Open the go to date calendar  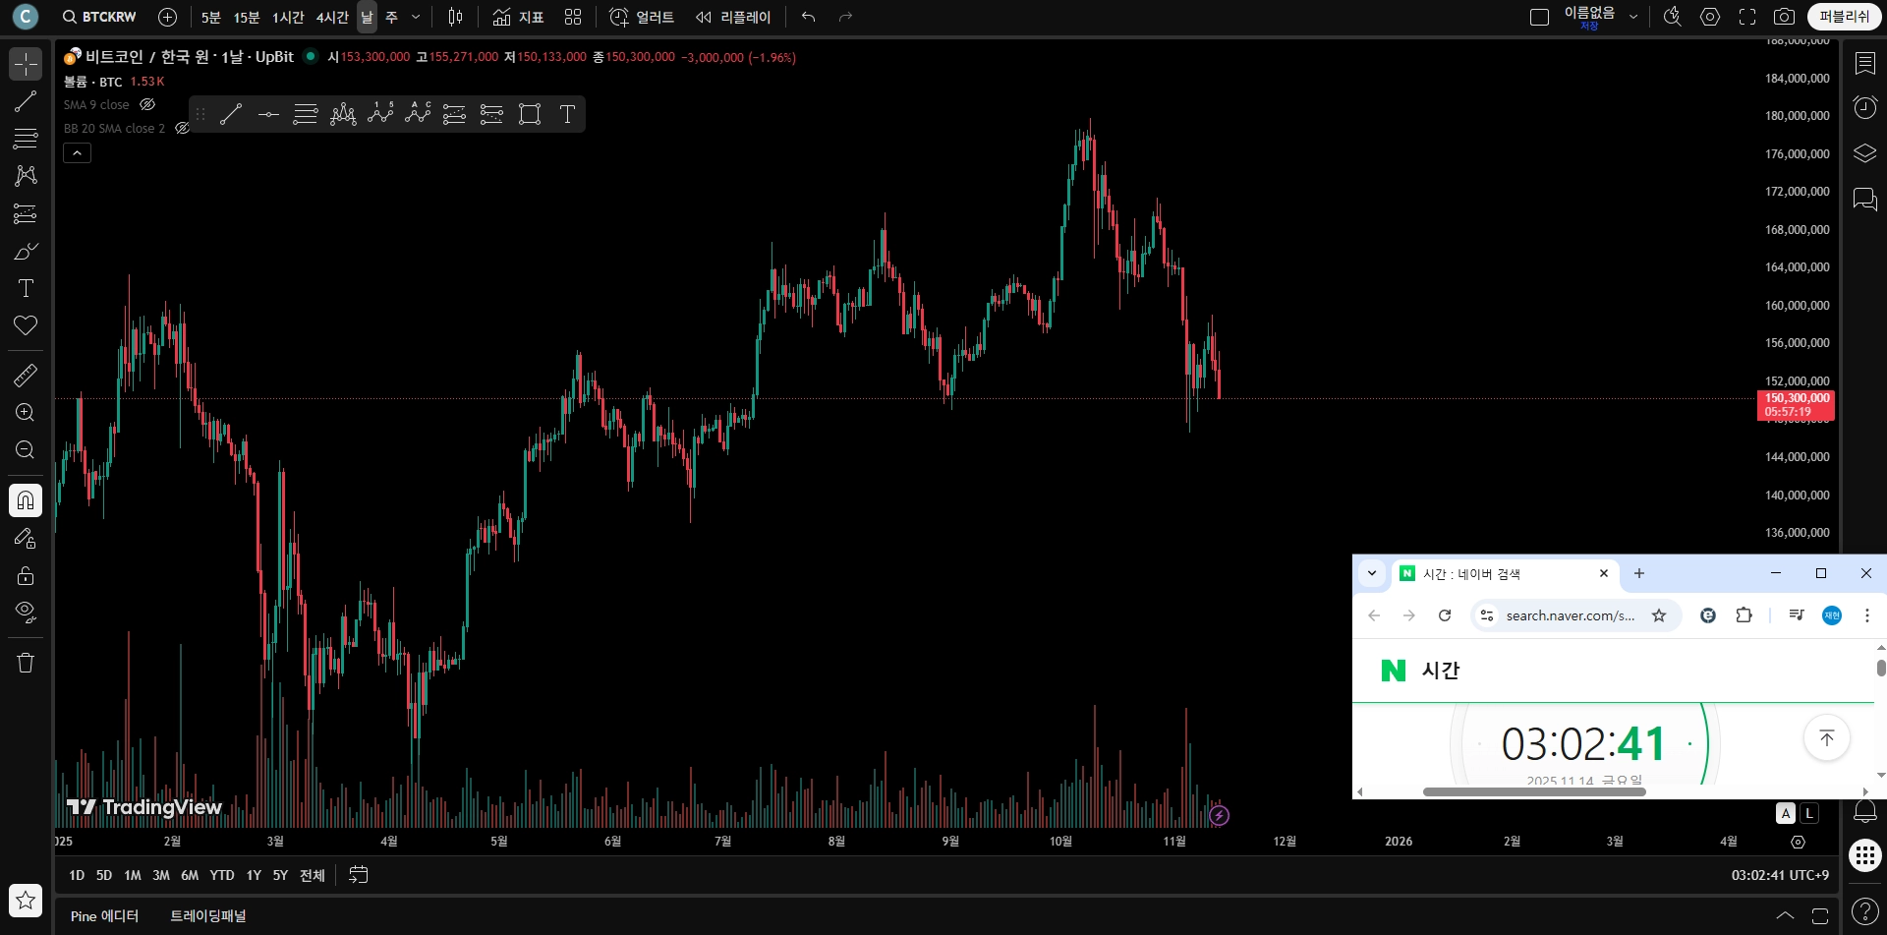[359, 875]
